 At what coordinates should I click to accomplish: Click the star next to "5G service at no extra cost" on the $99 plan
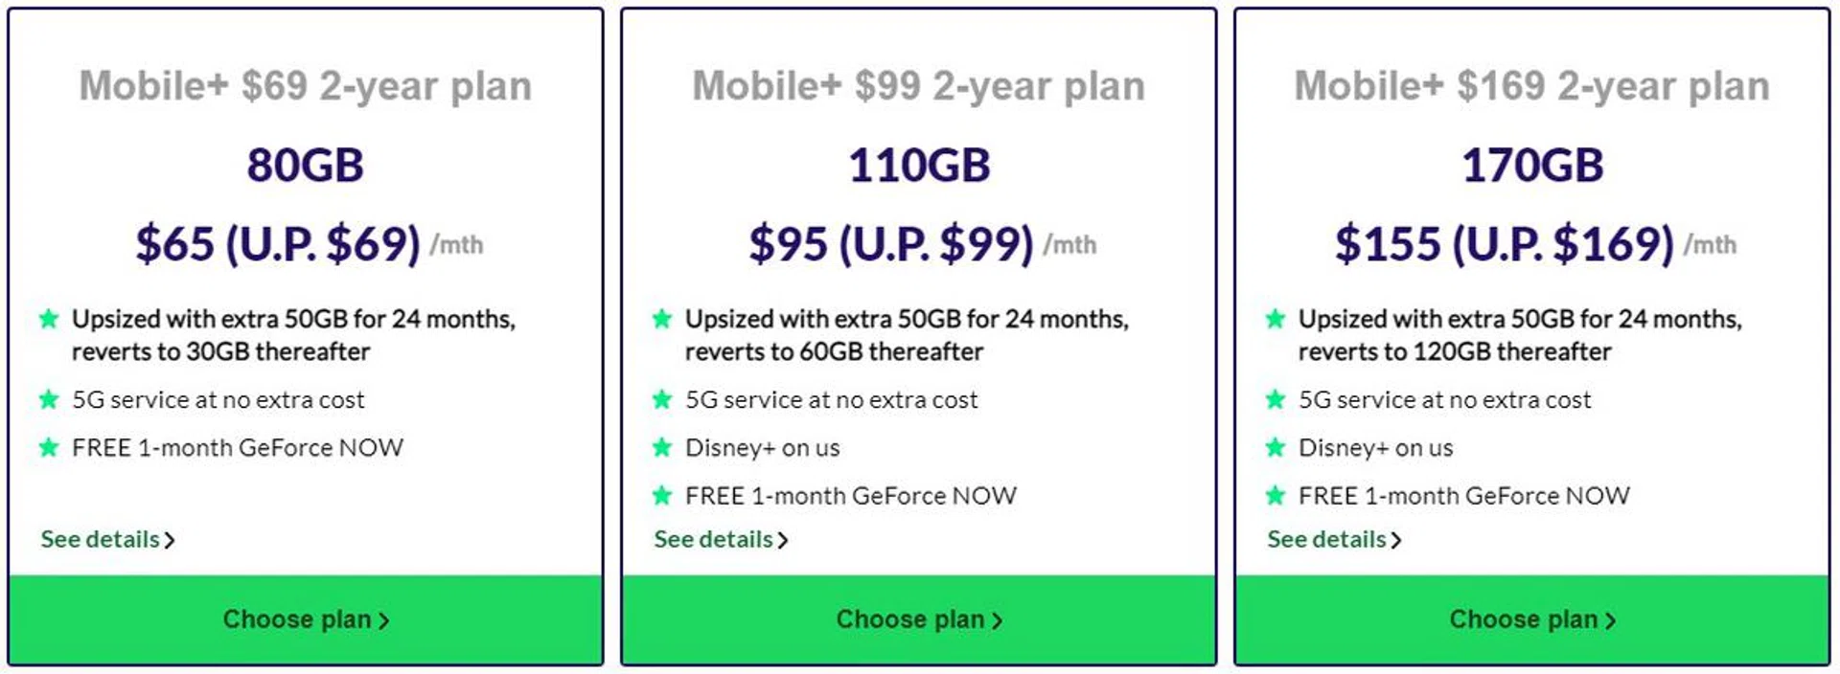(662, 400)
